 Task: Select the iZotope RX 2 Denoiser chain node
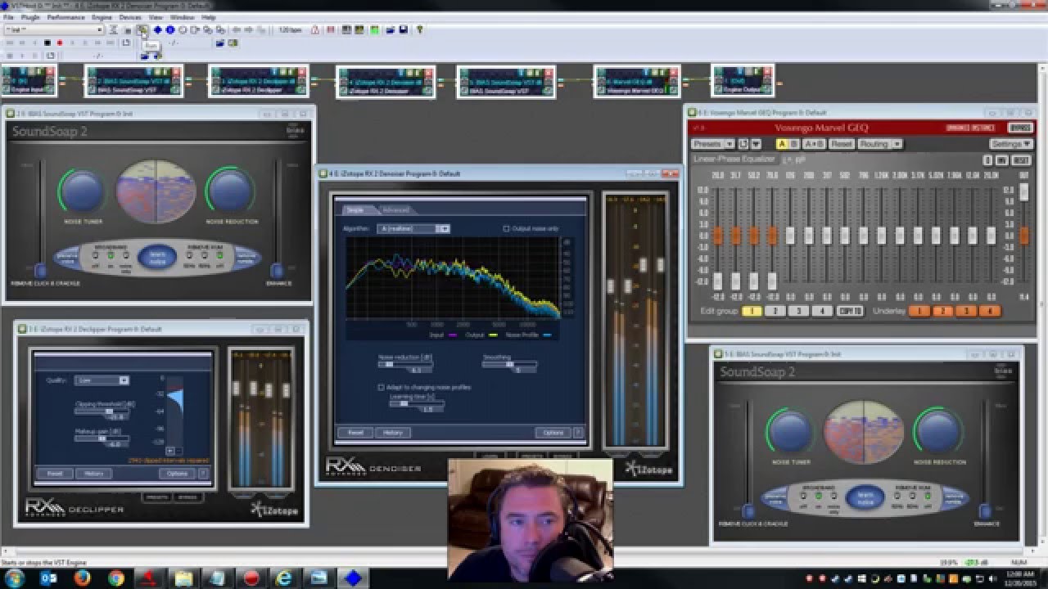pos(386,81)
